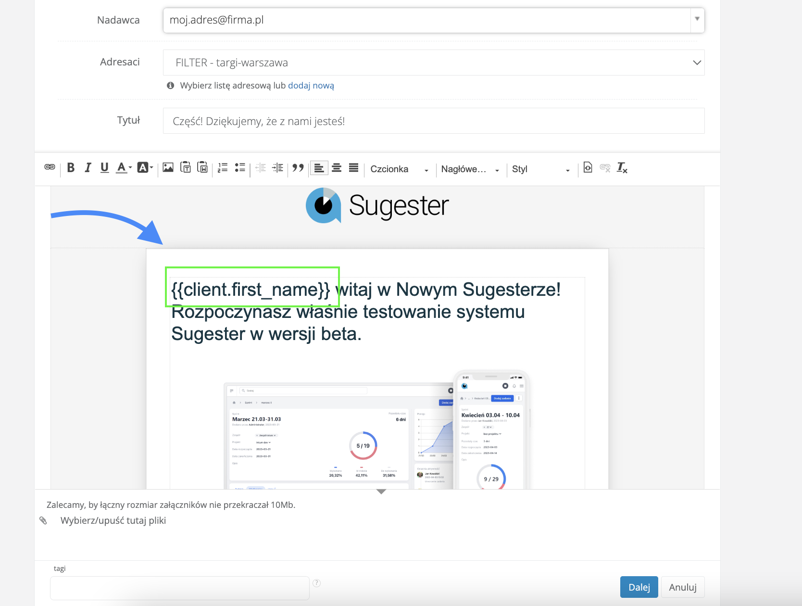This screenshot has width=802, height=606.
Task: Paste from Word
Action: [x=202, y=167]
